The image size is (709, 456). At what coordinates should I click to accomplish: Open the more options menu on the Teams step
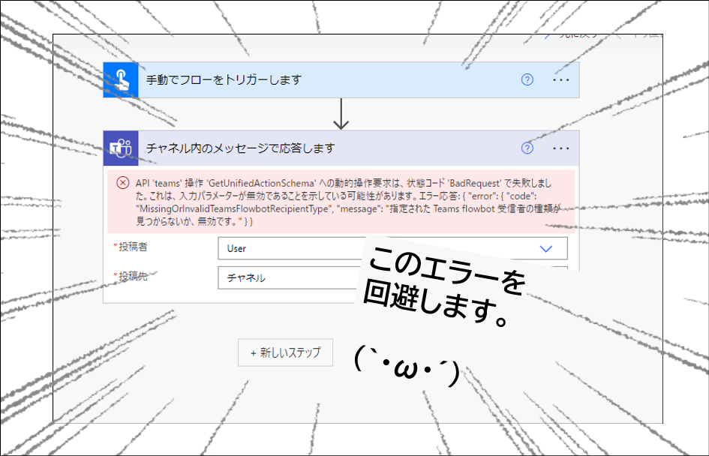pos(561,148)
